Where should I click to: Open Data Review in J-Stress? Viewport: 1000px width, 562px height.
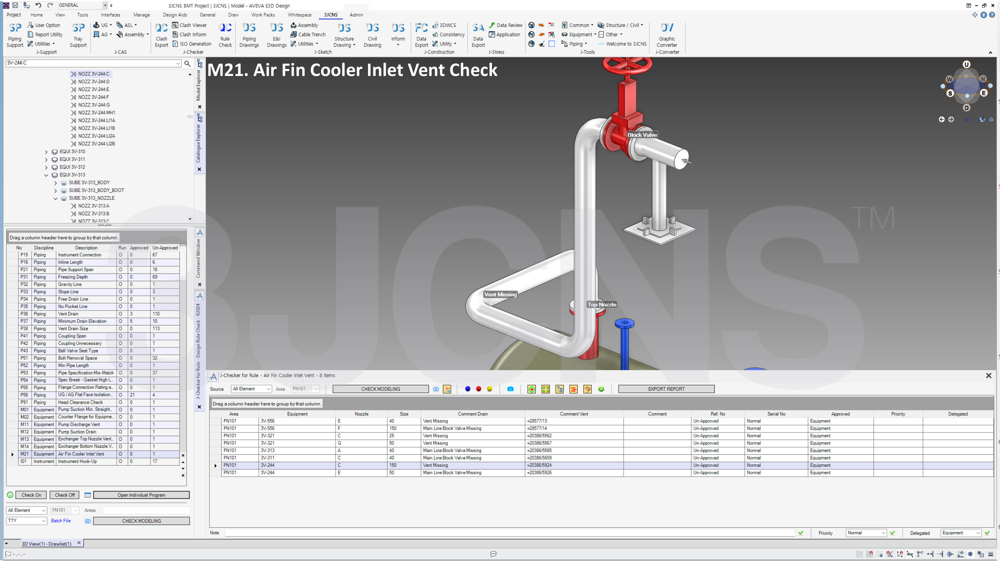coord(505,25)
